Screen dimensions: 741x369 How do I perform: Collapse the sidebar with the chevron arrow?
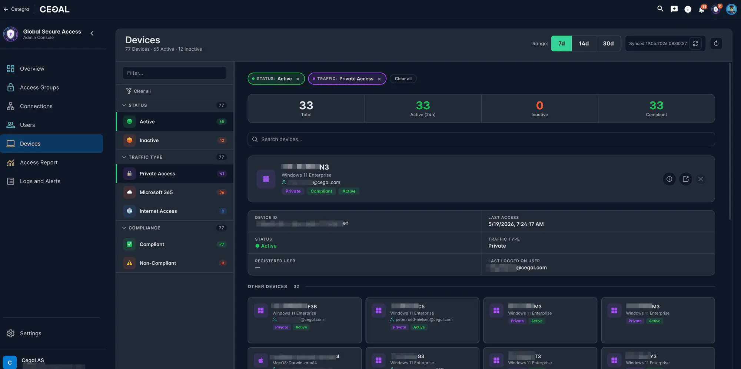[x=92, y=33]
